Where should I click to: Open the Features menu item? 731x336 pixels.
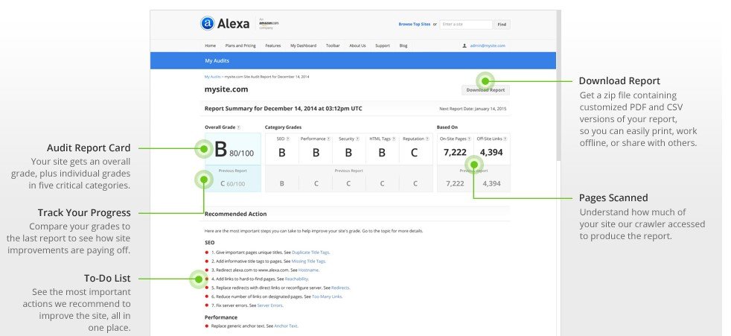pyautogui.click(x=273, y=45)
